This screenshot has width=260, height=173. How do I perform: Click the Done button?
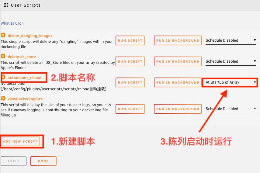point(43,161)
